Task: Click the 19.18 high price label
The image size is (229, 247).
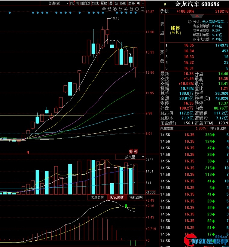Action: [115, 18]
